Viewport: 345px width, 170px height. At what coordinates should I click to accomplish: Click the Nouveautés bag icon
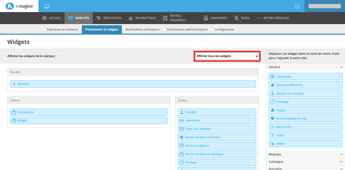point(14,112)
